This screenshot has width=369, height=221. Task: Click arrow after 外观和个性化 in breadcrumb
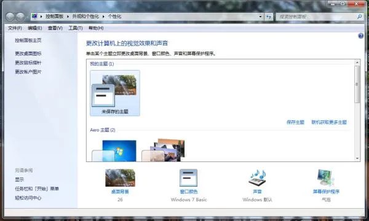pyautogui.click(x=103, y=17)
